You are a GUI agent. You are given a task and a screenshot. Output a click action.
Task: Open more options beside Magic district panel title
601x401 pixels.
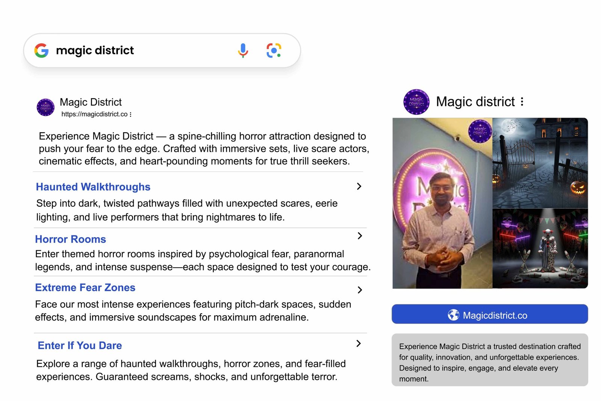(x=522, y=101)
